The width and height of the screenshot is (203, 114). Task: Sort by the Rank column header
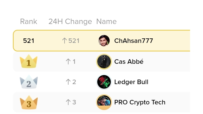(28, 21)
